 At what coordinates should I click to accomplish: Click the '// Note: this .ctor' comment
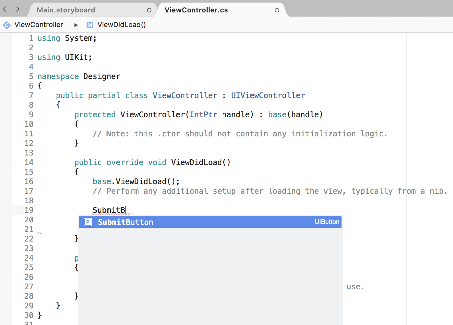click(x=240, y=134)
